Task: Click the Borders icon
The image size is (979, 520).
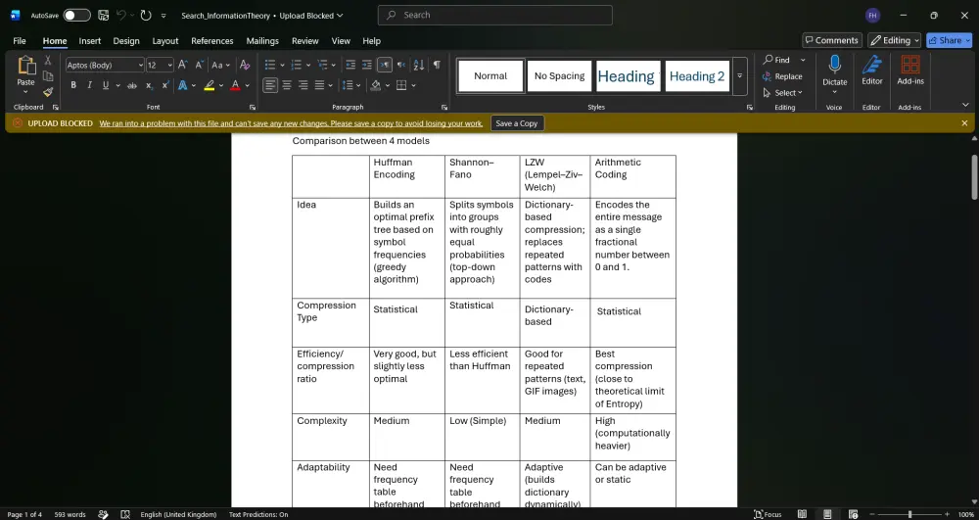Action: 401,85
